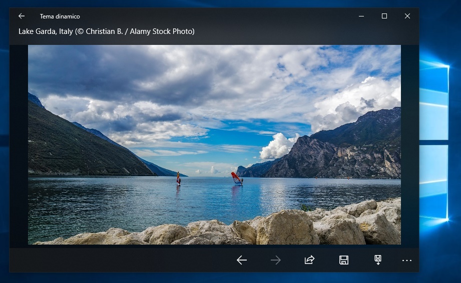Share the Lake Garda photo
This screenshot has width=461, height=283.
click(x=309, y=260)
